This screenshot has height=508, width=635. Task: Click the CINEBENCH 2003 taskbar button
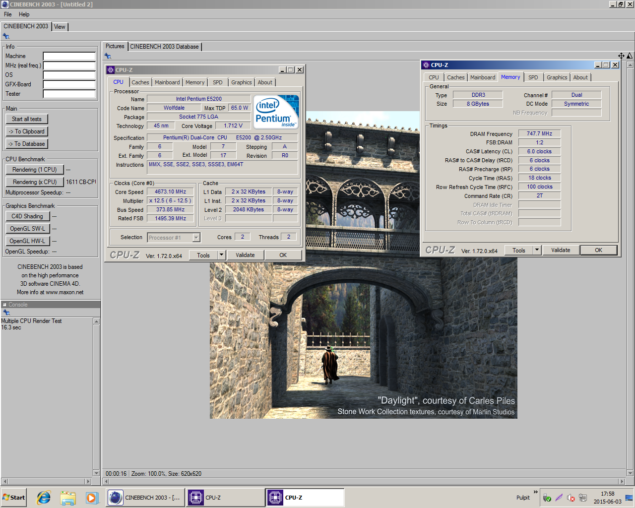(x=145, y=498)
